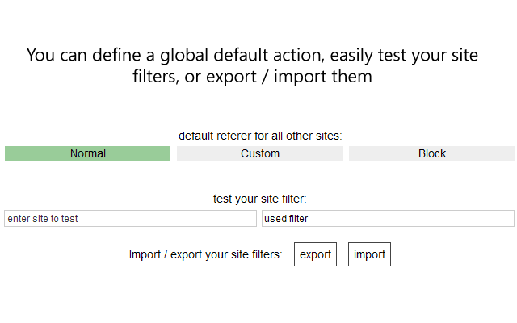Focus the 'used filter' text box
517x323 pixels.
pos(388,219)
